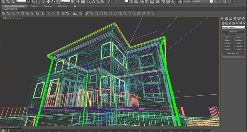Click the Teapot button

click(x=227, y=49)
